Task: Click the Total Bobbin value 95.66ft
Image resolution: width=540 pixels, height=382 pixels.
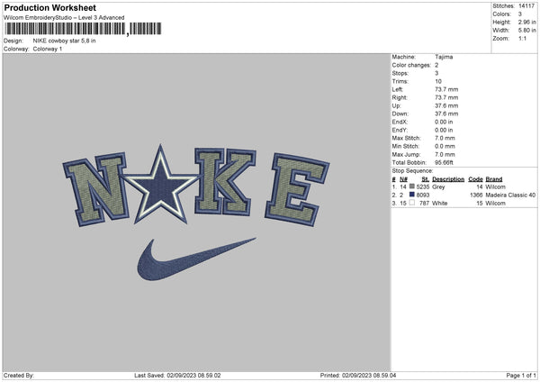Action: (445, 162)
